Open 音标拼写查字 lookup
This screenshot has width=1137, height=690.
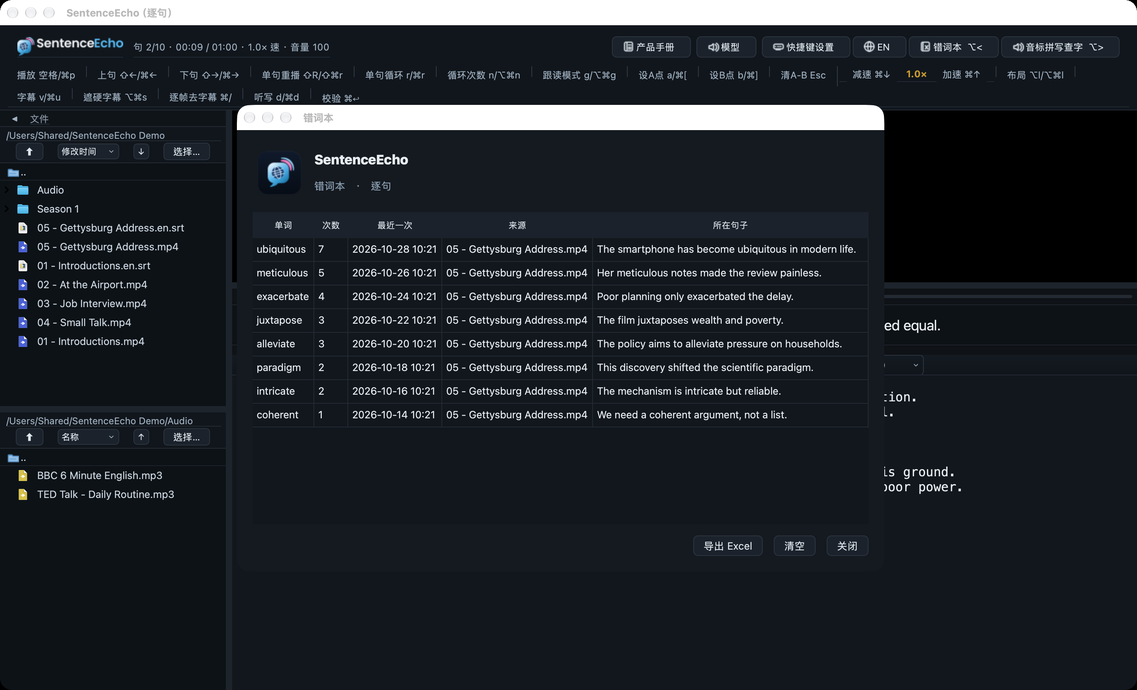tap(1060, 47)
